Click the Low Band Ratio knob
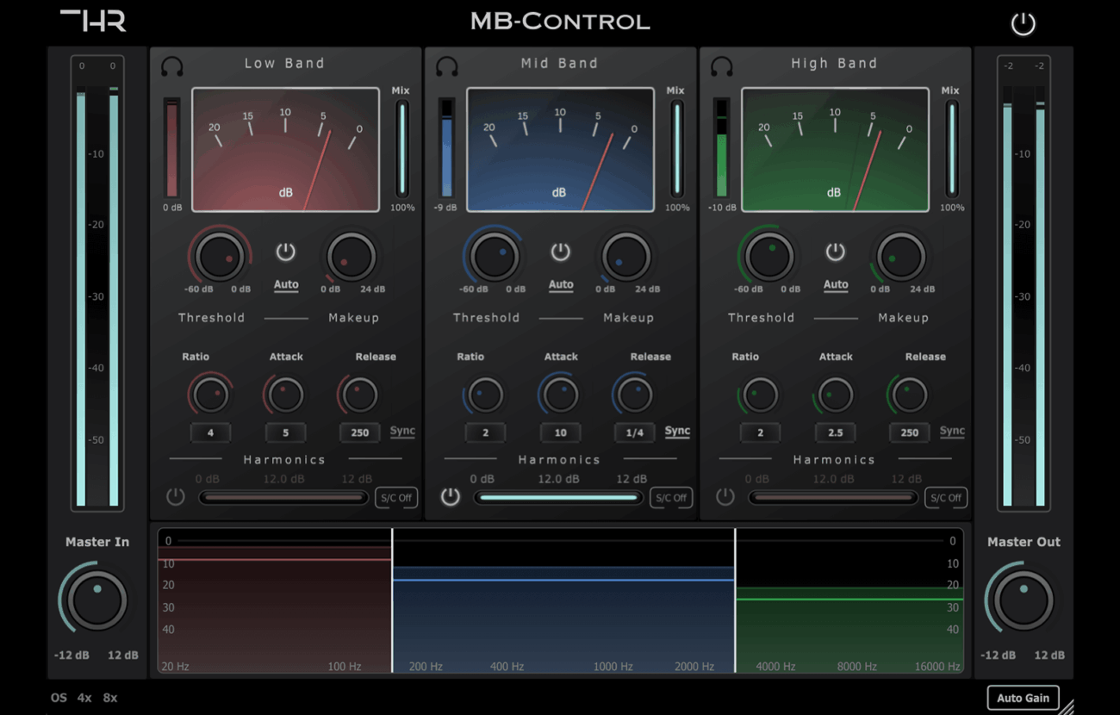This screenshot has width=1120, height=715. pos(210,395)
